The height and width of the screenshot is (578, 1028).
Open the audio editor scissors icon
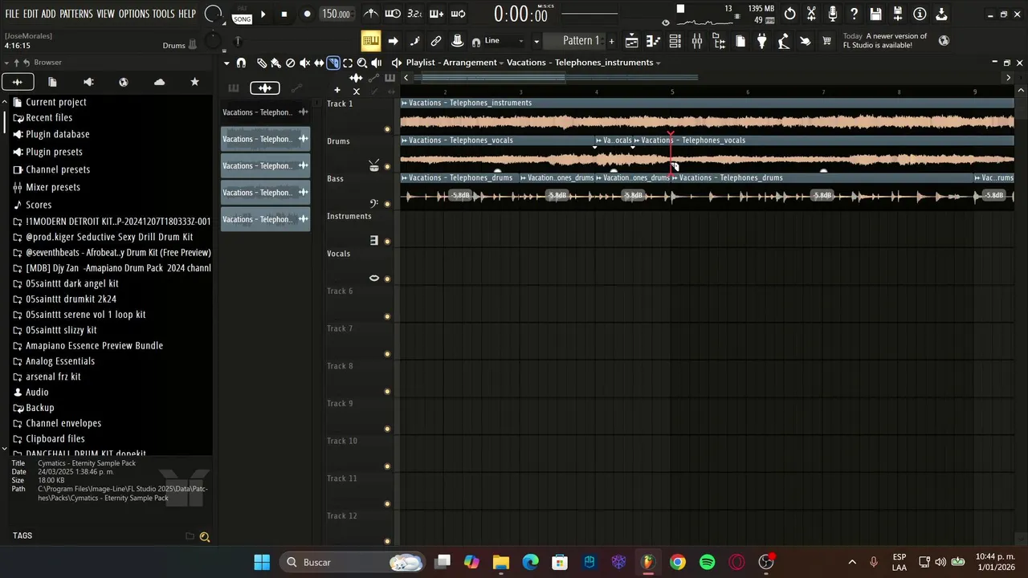[811, 14]
